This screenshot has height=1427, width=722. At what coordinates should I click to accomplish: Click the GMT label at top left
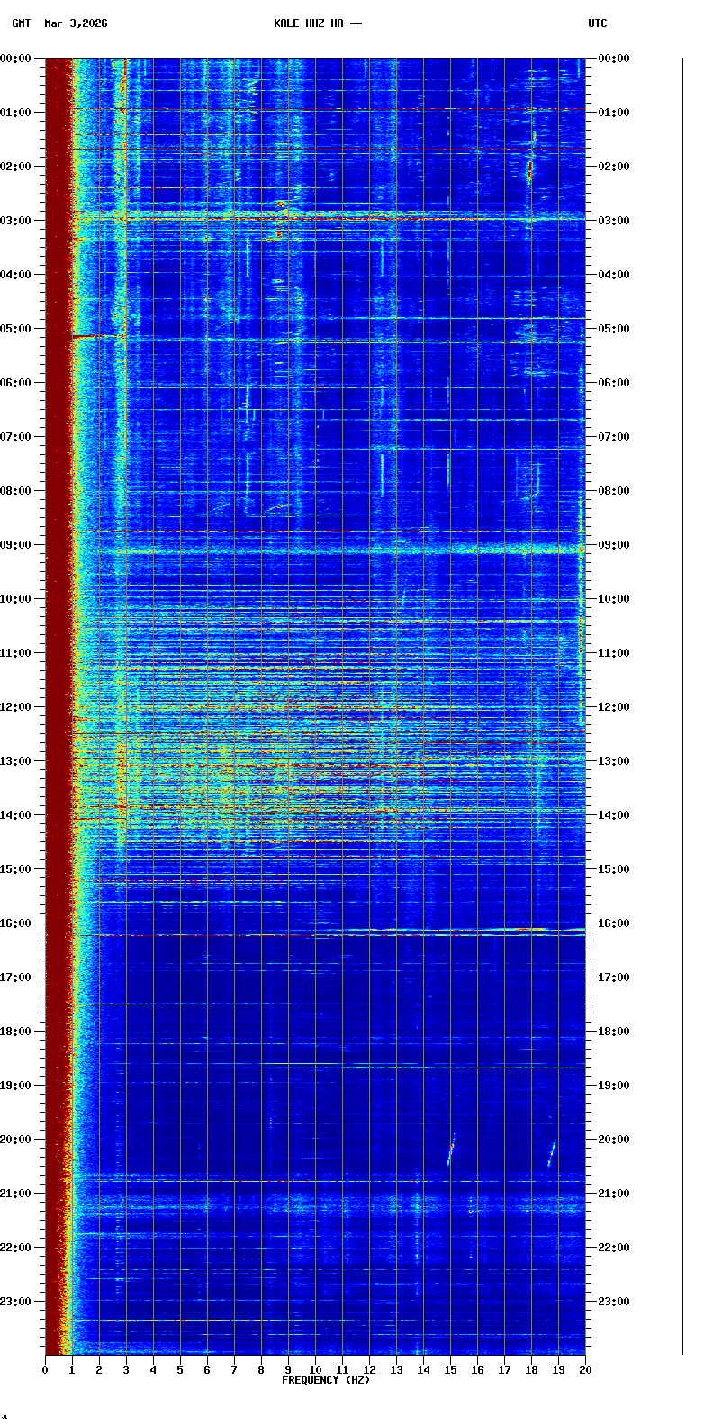[21, 23]
